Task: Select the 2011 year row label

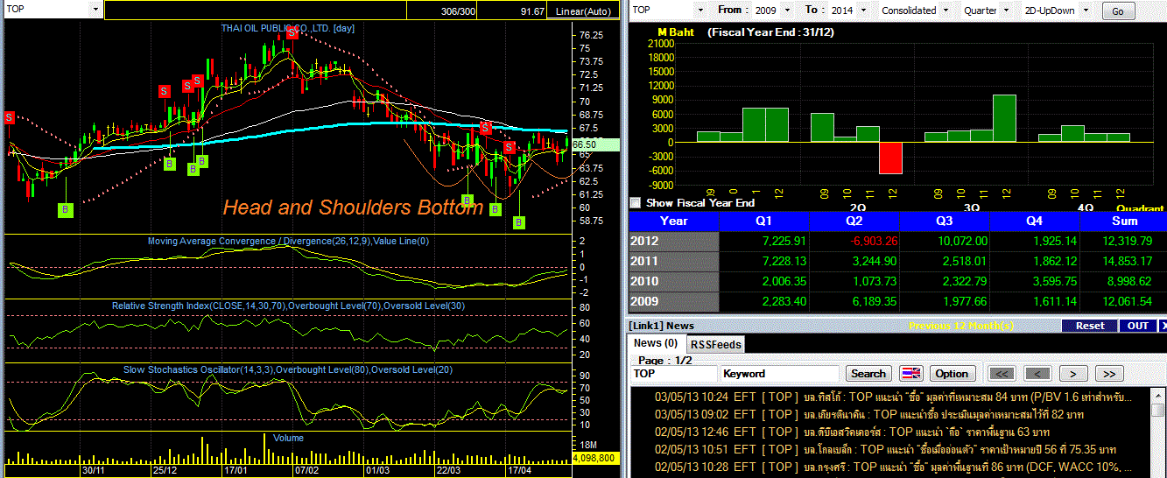Action: (673, 262)
